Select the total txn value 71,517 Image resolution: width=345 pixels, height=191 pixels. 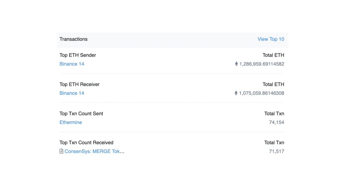(x=277, y=151)
